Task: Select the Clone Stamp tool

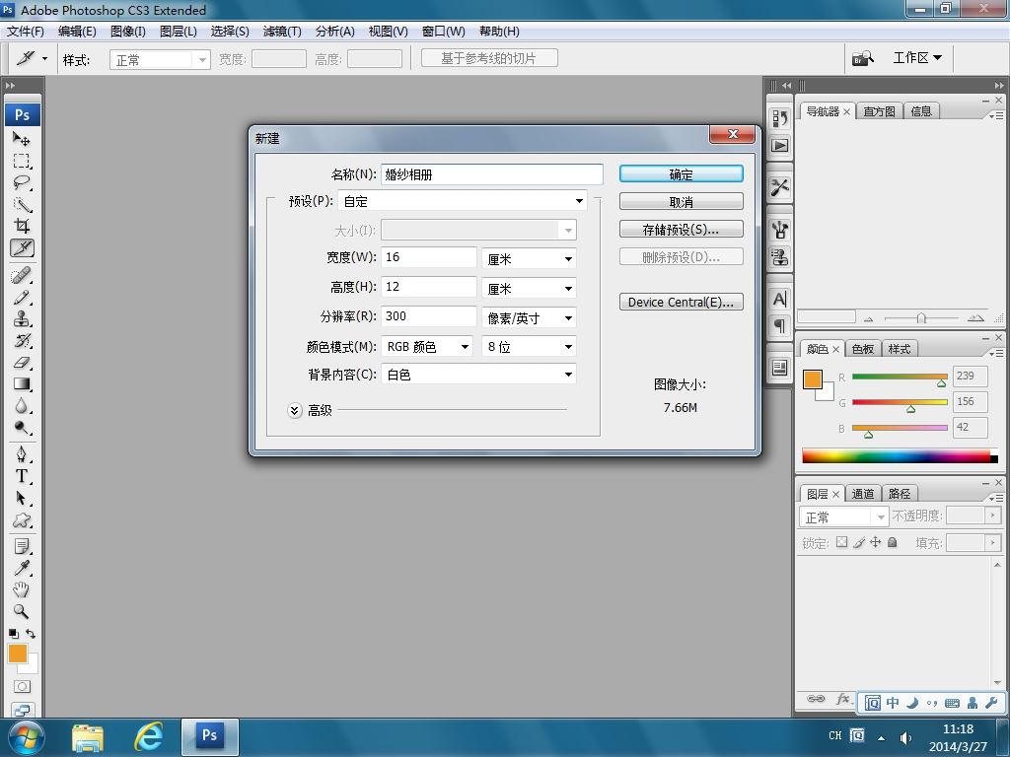Action: coord(22,319)
